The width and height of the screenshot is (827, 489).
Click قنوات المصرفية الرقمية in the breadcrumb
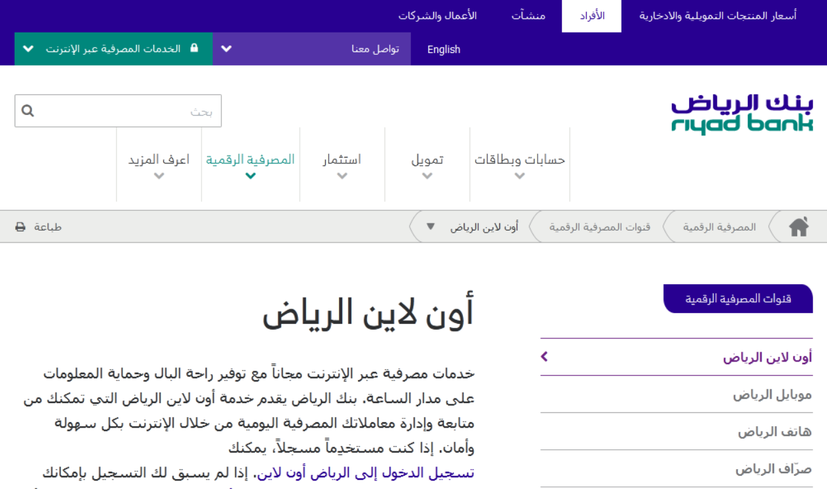coord(600,227)
